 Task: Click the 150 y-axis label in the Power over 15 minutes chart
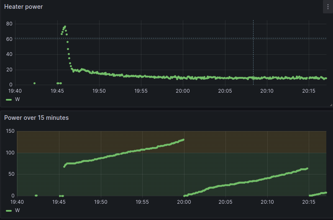(x=10, y=131)
